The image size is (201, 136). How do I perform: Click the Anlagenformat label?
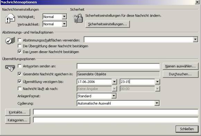[29, 96]
